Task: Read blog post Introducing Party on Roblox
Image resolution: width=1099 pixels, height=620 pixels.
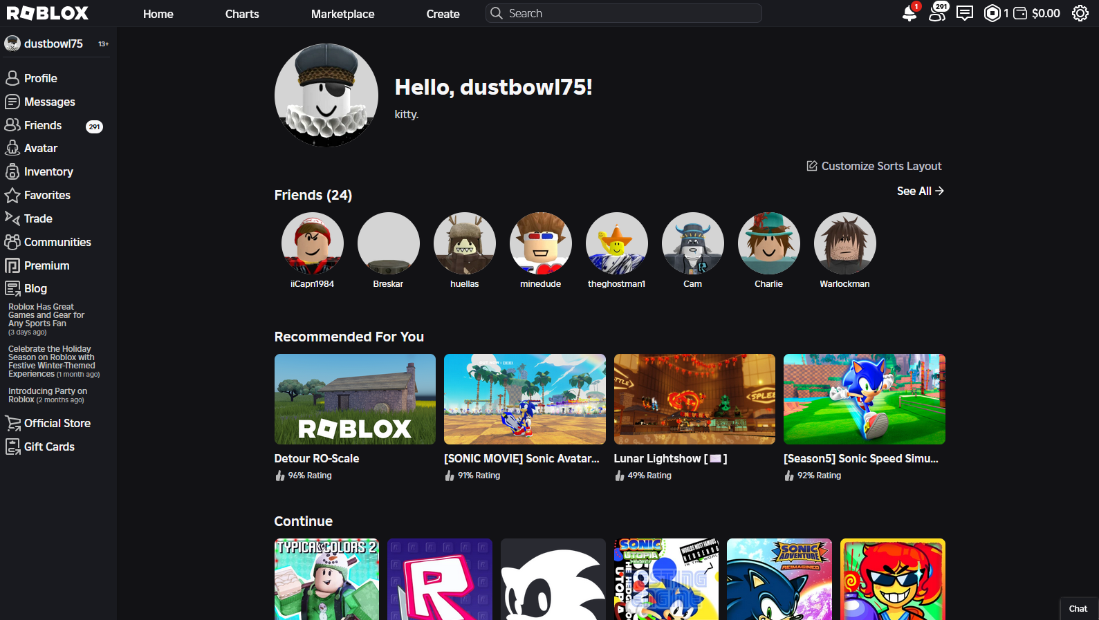Action: pyautogui.click(x=48, y=395)
